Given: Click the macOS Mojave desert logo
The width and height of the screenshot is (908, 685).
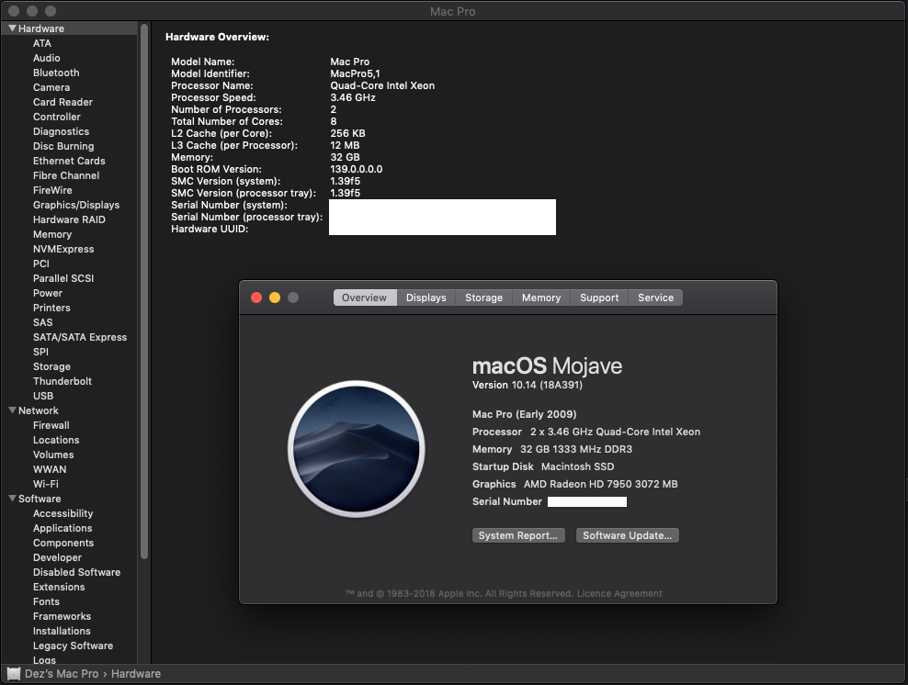Looking at the screenshot, I should [x=357, y=449].
